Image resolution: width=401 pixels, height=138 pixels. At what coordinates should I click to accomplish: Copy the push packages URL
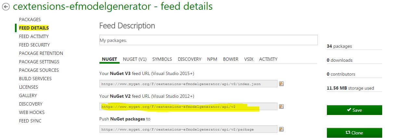[281, 129]
